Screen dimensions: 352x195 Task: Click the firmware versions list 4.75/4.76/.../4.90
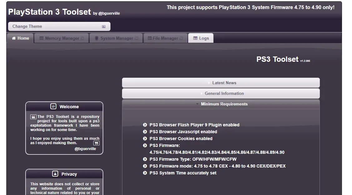[217, 152]
